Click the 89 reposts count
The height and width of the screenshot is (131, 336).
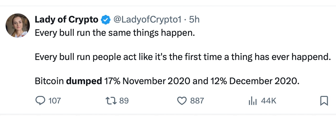(124, 101)
